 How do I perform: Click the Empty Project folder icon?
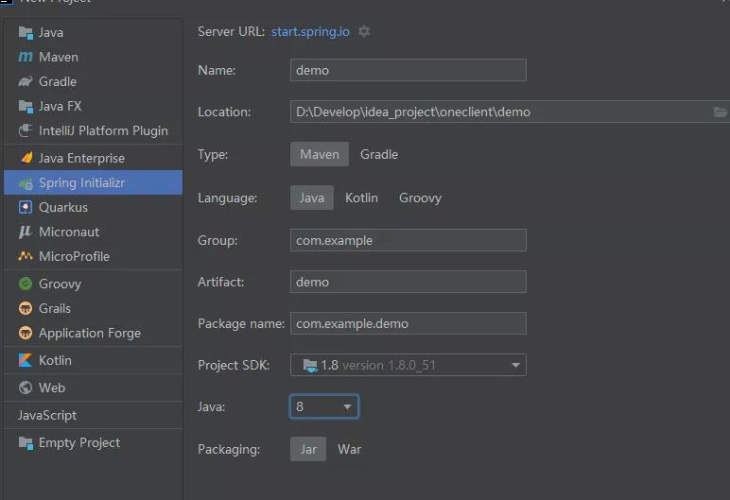pyautogui.click(x=26, y=442)
